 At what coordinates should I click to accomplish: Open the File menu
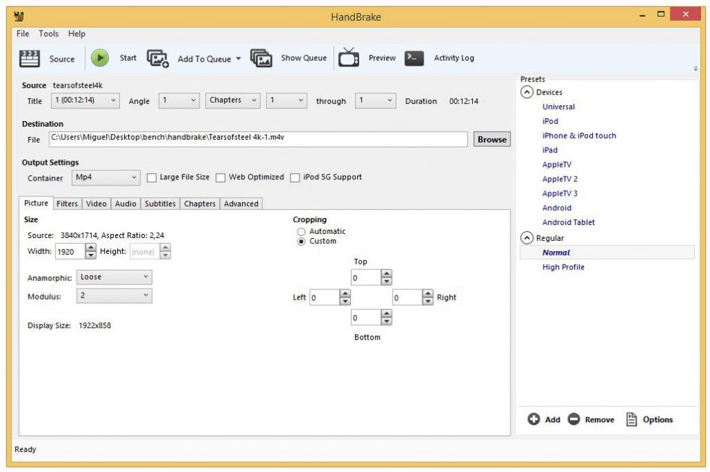pos(23,33)
